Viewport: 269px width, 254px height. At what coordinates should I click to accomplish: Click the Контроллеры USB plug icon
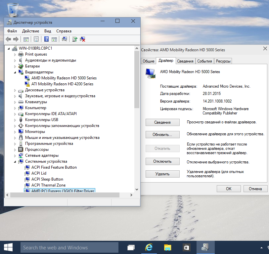[x=21, y=120]
